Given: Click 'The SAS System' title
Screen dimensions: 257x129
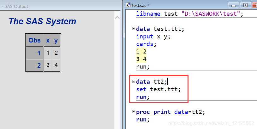Looking at the screenshot, I should [43, 21].
